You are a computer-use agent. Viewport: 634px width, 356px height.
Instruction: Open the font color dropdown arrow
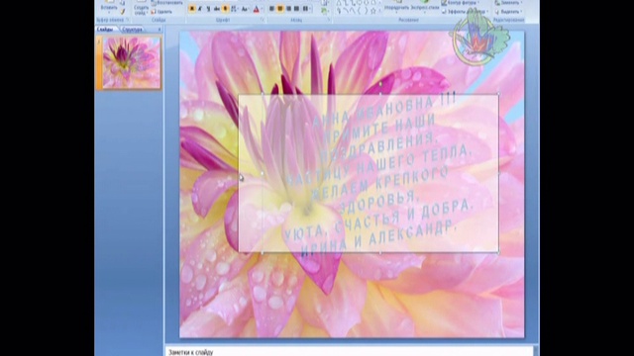(x=262, y=9)
